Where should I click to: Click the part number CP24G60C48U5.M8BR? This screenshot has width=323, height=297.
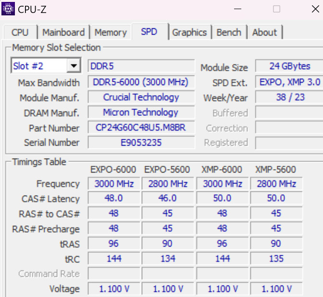pos(141,127)
